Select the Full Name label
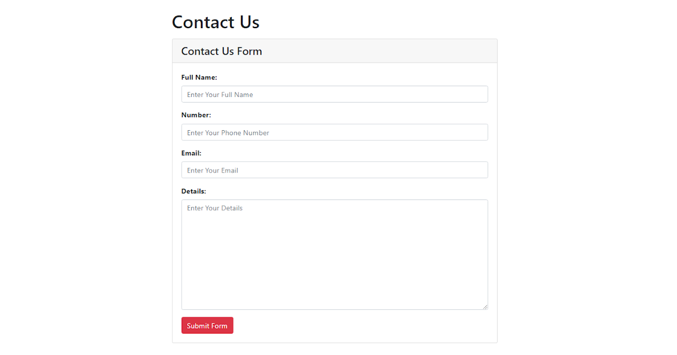 coord(199,77)
